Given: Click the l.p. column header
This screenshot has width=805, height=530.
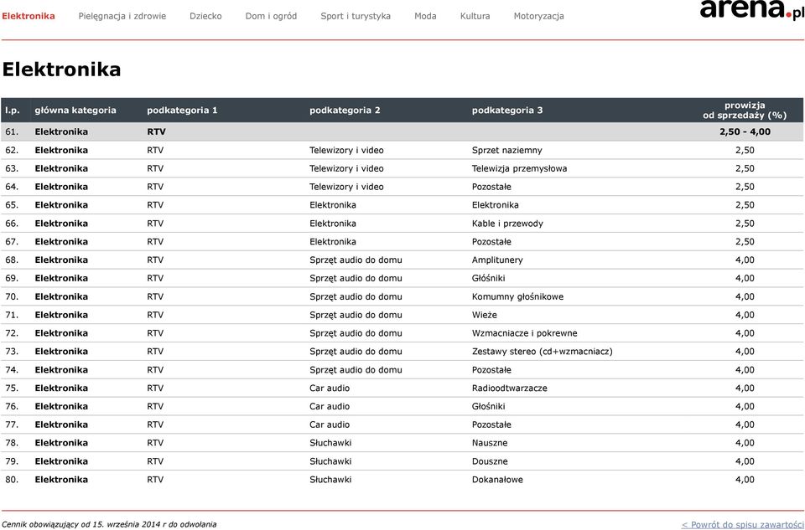Looking at the screenshot, I should coord(13,111).
